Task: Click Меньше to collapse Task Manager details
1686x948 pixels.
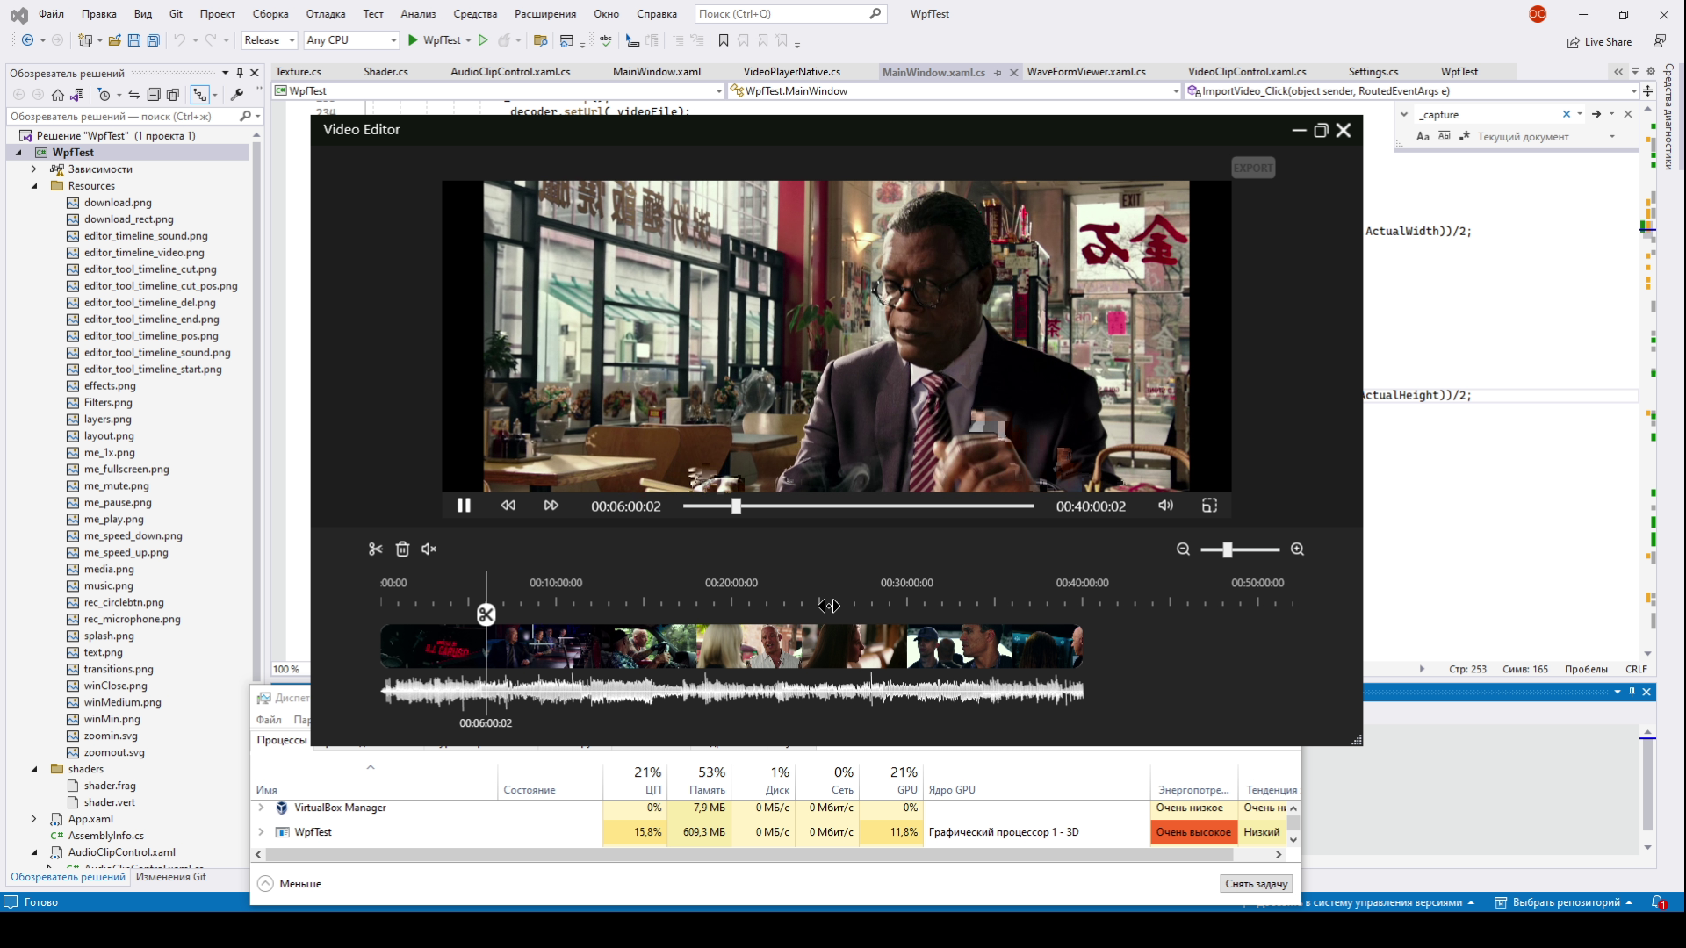Action: [x=290, y=884]
